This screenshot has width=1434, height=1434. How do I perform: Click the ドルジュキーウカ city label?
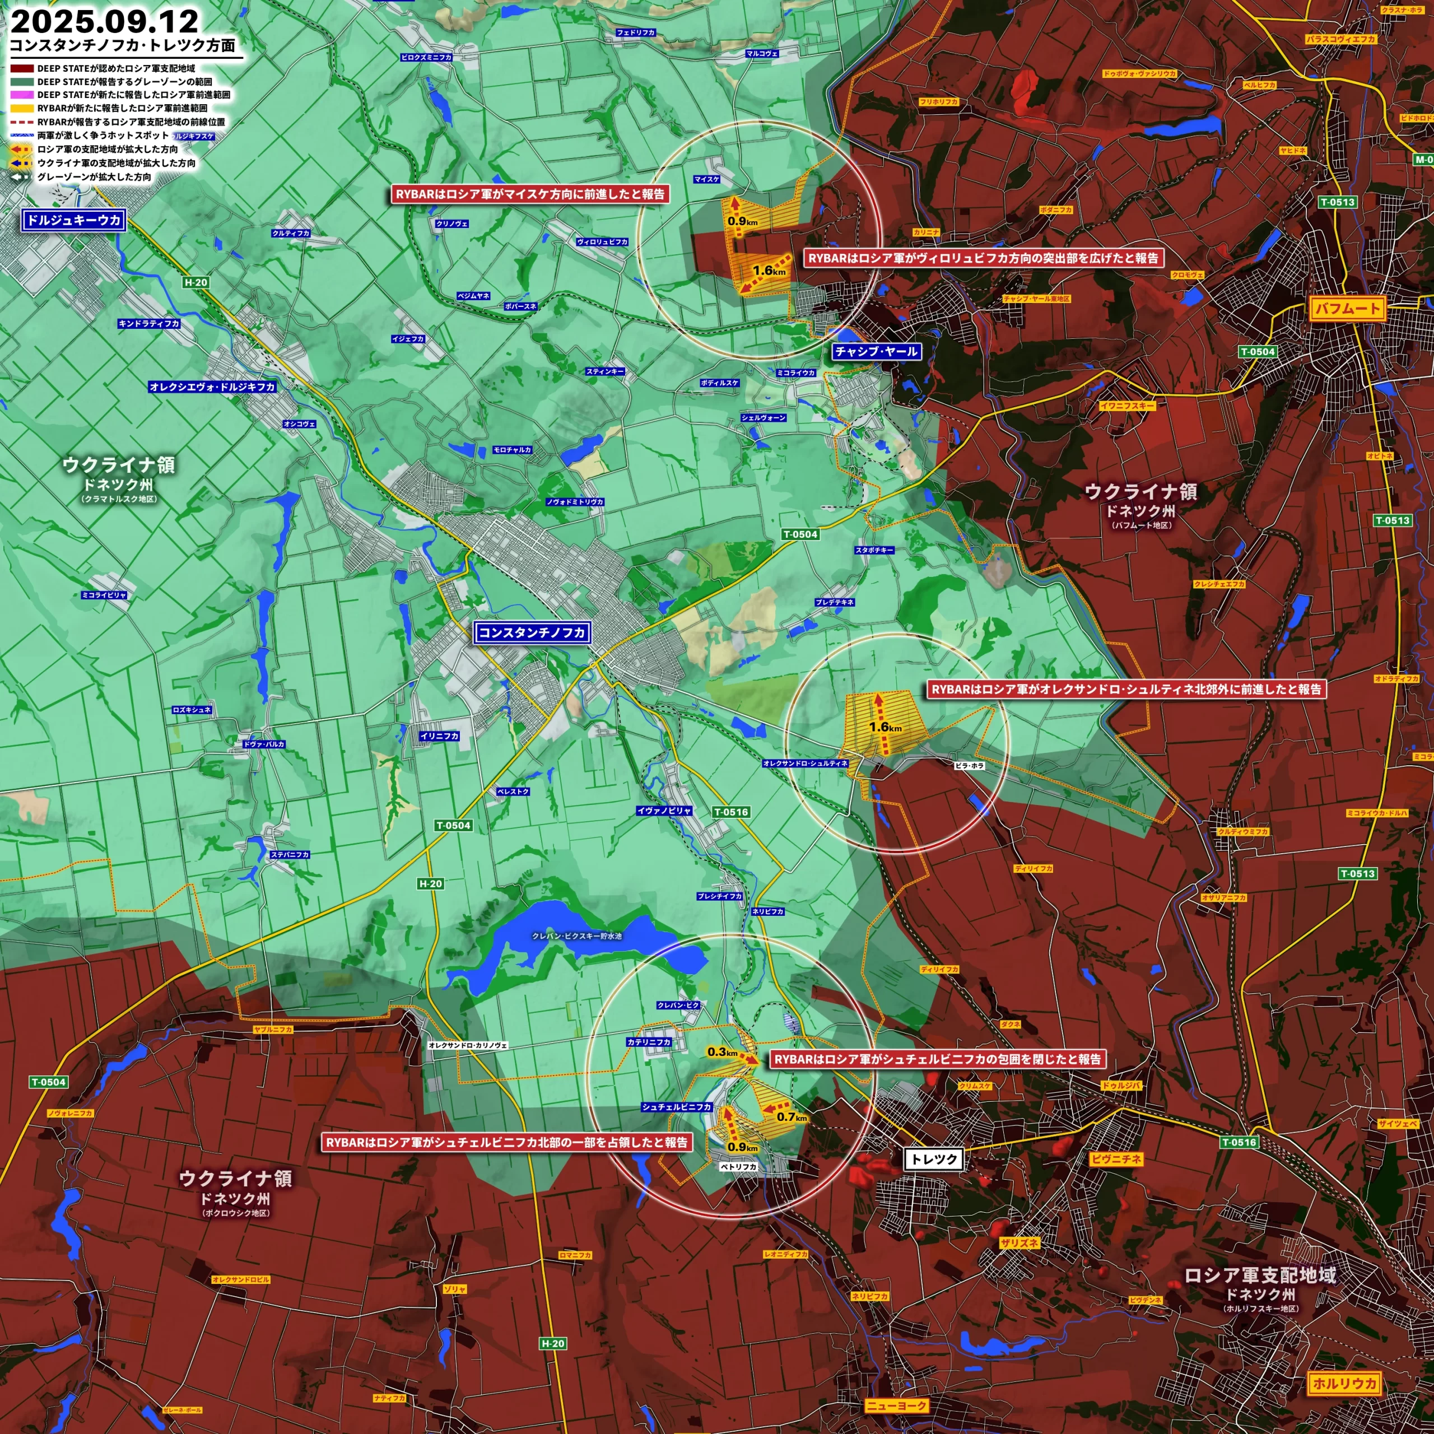(73, 221)
